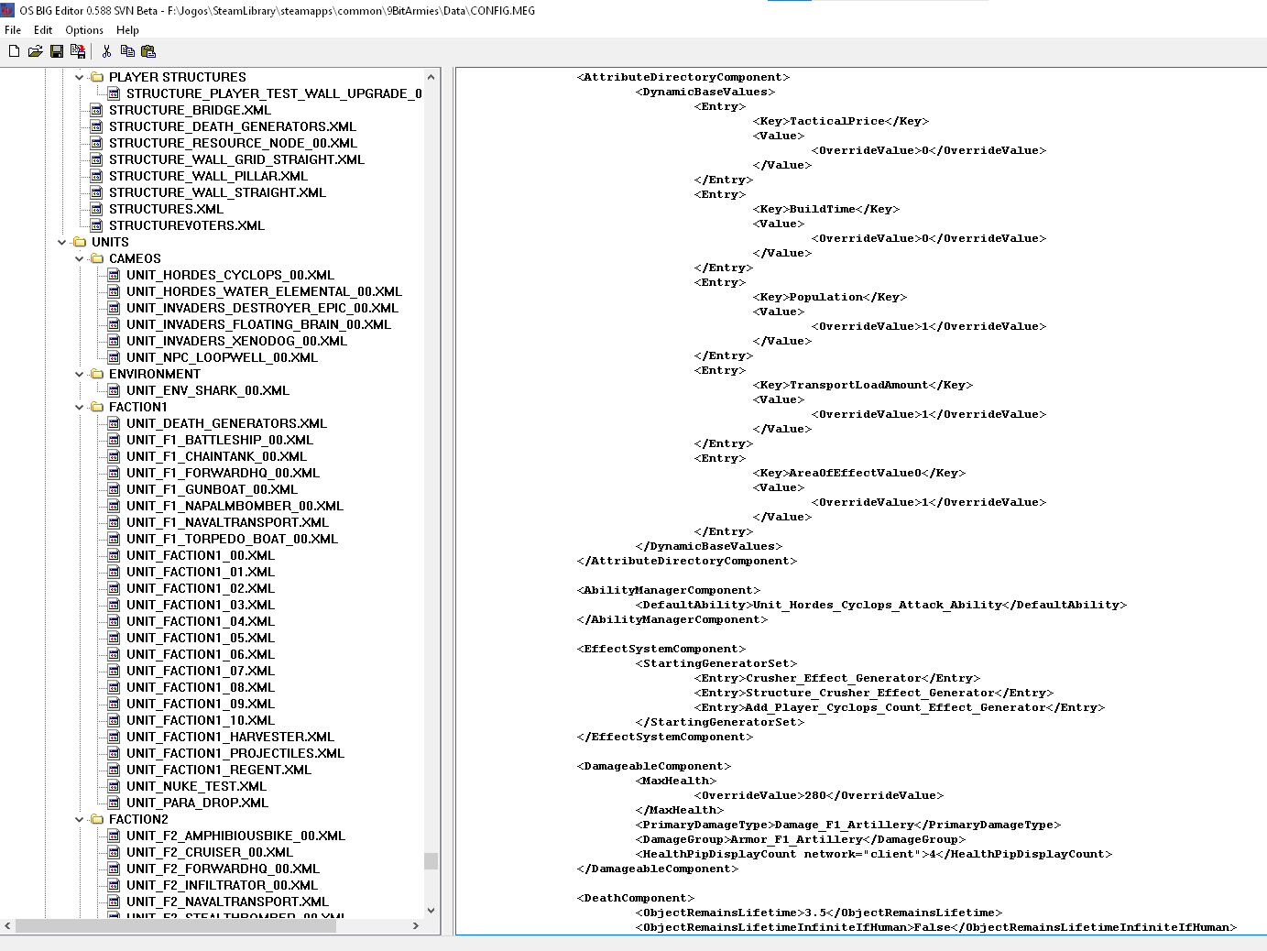The image size is (1267, 951).
Task: Click the file icon beside UNIT_FACTION1_HARVESTER.XML
Action: [114, 737]
